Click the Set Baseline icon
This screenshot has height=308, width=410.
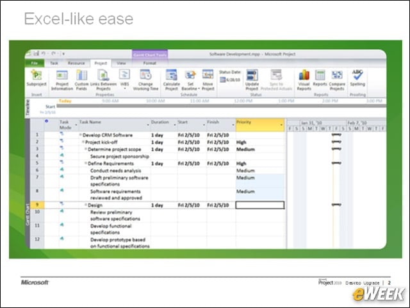(190, 75)
